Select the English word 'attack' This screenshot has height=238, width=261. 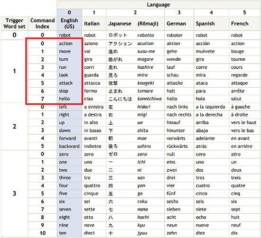click(66, 83)
